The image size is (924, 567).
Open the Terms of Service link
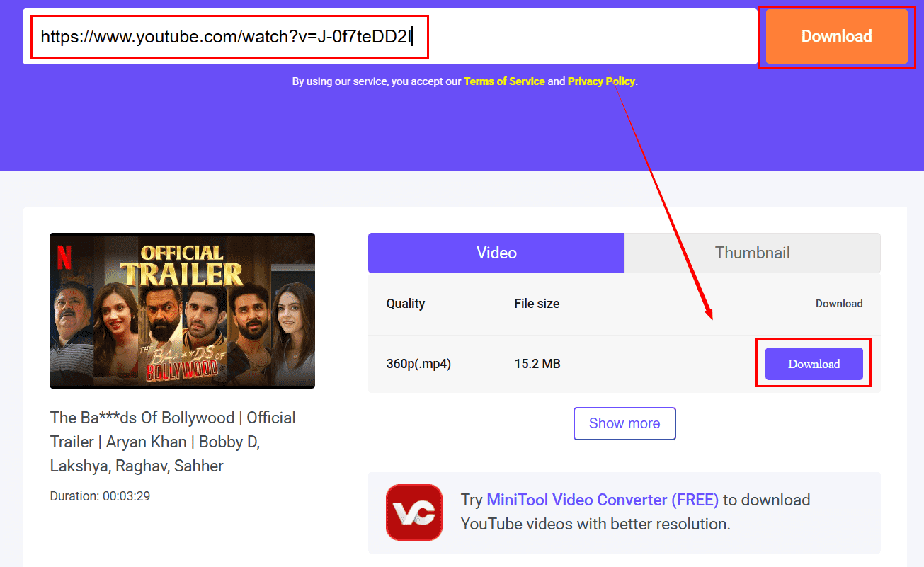[504, 81]
